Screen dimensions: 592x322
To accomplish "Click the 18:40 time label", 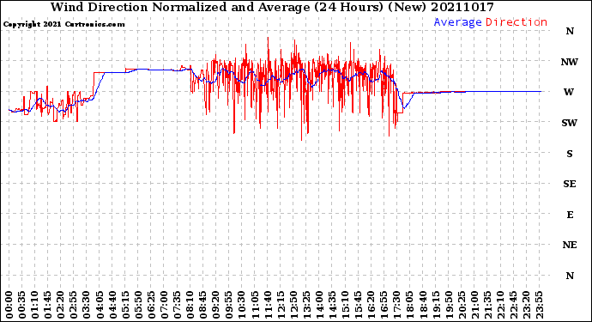I will [x=423, y=305].
